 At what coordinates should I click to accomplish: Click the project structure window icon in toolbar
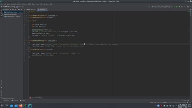[x=188, y=7]
